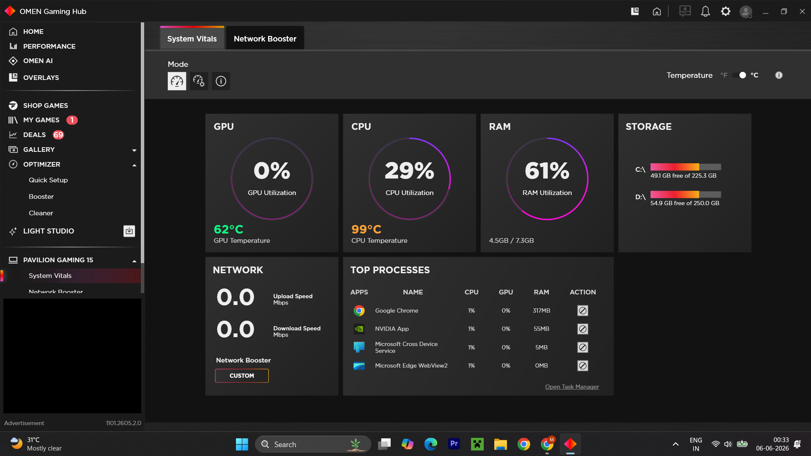Open the Mode info icon
The height and width of the screenshot is (456, 811).
tap(221, 81)
